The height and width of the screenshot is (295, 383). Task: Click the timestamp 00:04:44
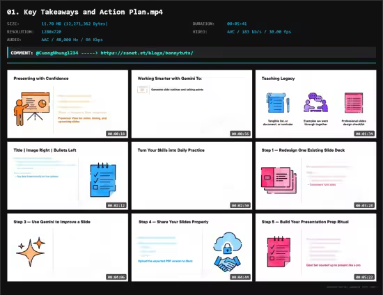click(x=240, y=277)
